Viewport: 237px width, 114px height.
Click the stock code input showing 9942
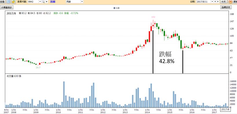tap(33, 2)
